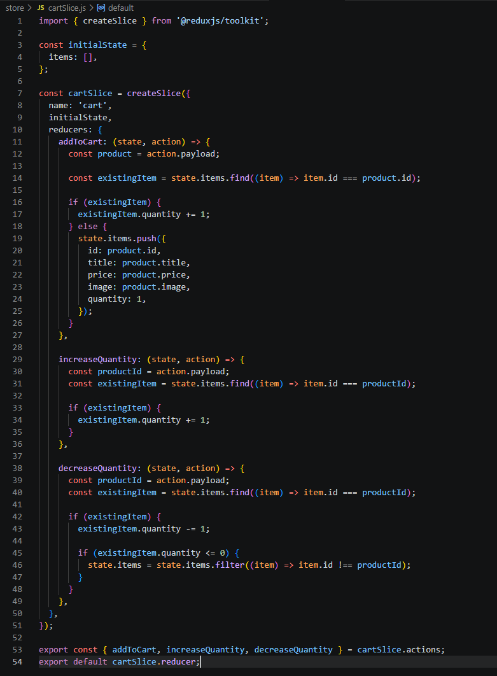497x676 pixels.
Task: Click the 'addToCart:' reducer key
Action: (83, 141)
